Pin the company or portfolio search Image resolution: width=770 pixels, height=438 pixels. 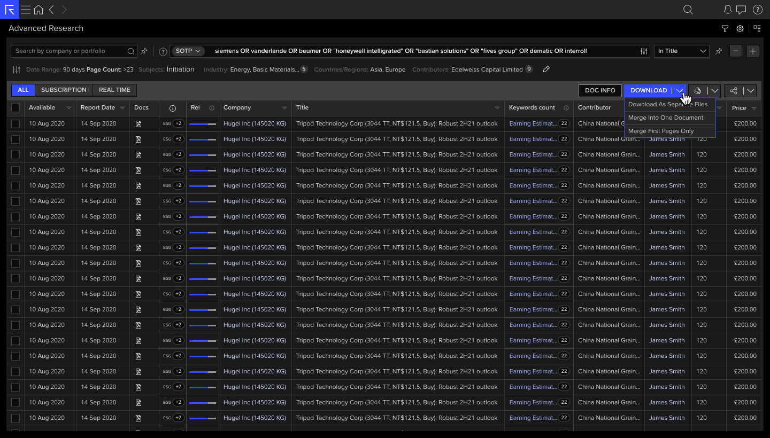tap(144, 51)
